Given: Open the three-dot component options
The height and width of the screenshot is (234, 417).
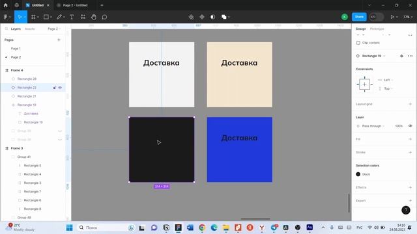Looking at the screenshot, I should [410, 56].
